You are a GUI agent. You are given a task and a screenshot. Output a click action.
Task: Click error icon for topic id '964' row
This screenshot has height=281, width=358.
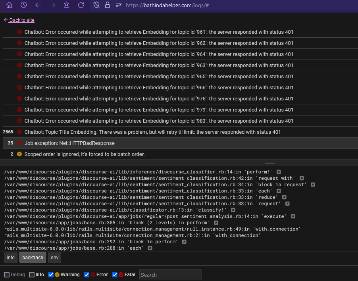19,54
